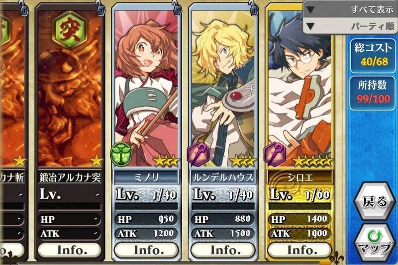
Task: Tap the 戻る back button
Action: [375, 201]
